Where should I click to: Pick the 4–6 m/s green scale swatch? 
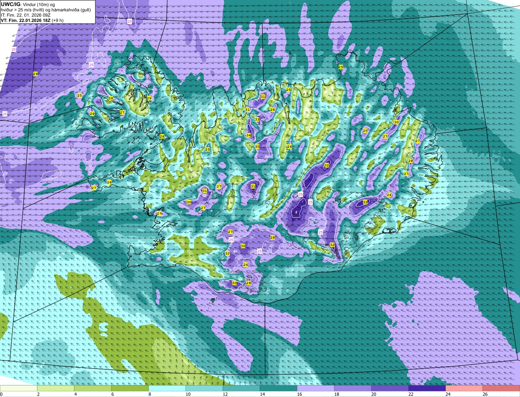point(93,388)
